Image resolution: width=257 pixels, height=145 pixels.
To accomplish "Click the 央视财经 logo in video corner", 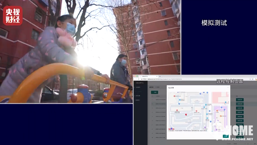I will click(13, 16).
